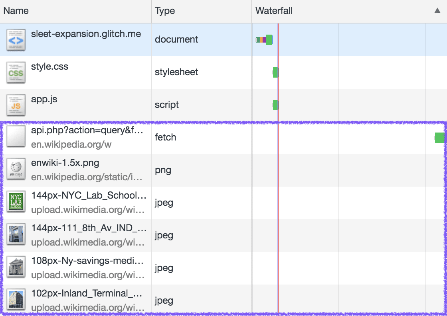Click the green NYC Lab School thumbnail

tap(16, 203)
